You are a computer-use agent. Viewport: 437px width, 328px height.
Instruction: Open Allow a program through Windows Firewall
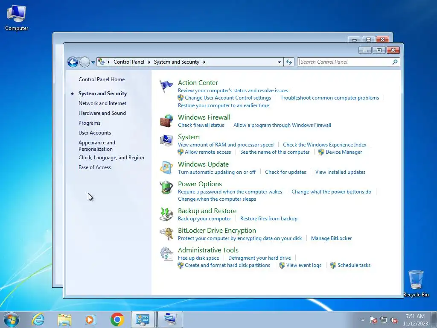[x=282, y=125]
